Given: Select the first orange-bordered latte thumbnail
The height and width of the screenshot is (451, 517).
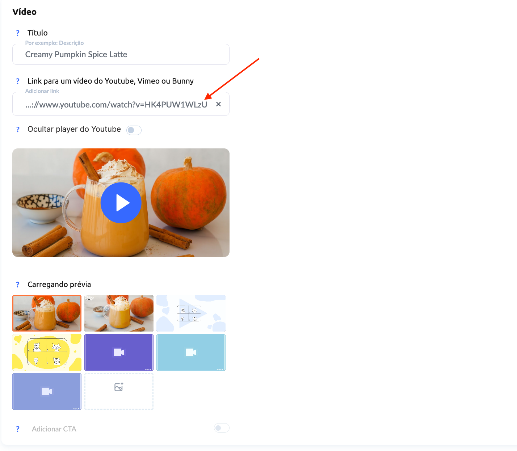Looking at the screenshot, I should [x=47, y=313].
